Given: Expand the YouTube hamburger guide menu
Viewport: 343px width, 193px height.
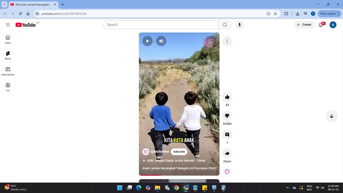Looking at the screenshot, I should pos(8,25).
